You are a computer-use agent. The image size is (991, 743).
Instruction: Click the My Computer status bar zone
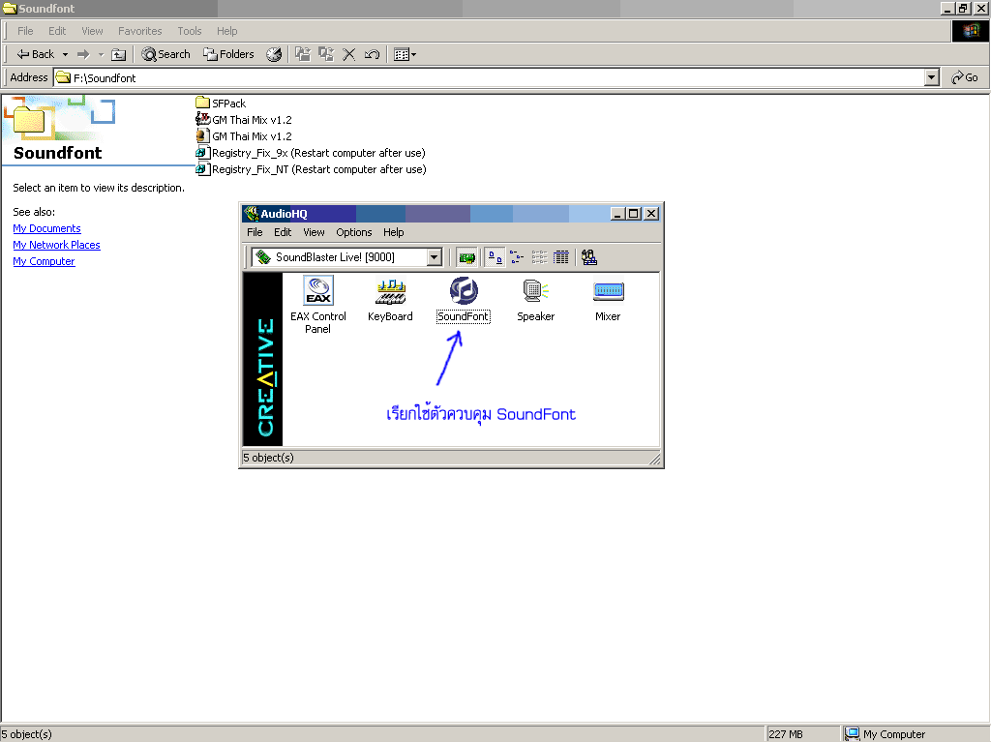(x=916, y=734)
